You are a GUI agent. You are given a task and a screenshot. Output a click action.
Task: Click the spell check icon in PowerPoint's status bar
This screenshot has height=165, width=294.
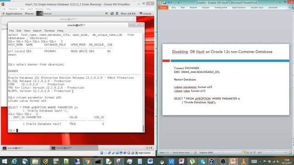[195, 153]
